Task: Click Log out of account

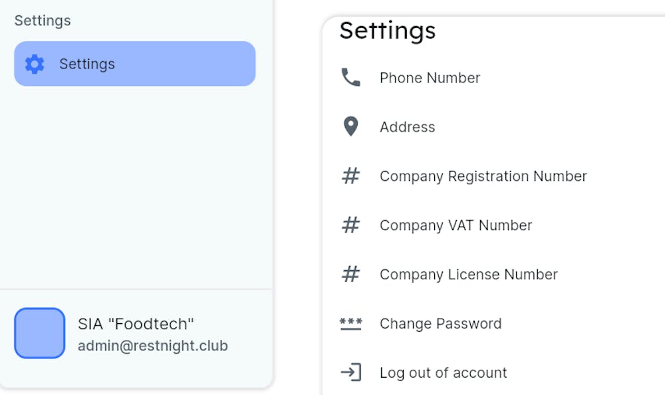Action: pyautogui.click(x=443, y=373)
